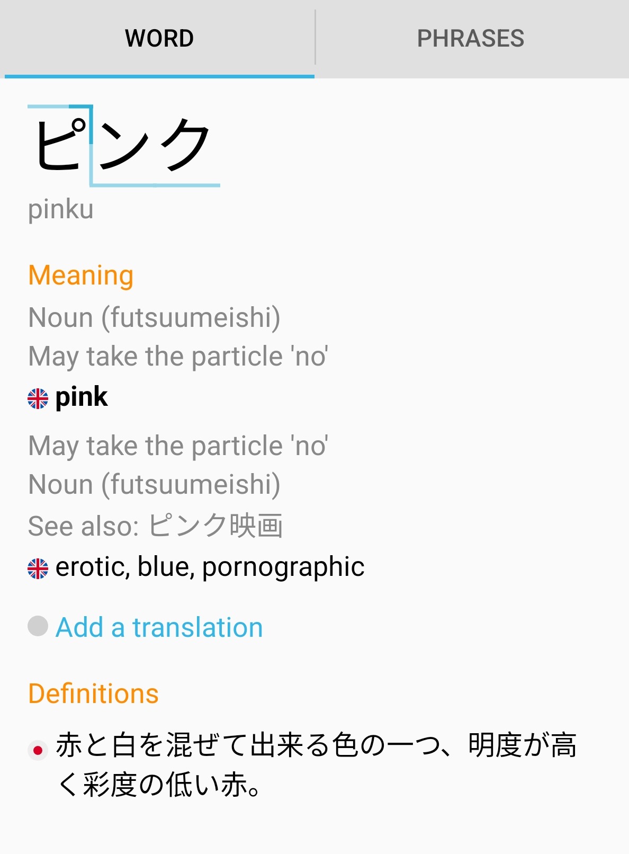Viewport: 629px width, 854px height.
Task: Open the ピンク映画 see-also reference
Action: (x=215, y=526)
